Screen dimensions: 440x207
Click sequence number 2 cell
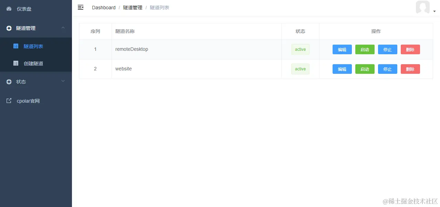click(95, 69)
